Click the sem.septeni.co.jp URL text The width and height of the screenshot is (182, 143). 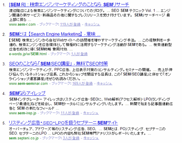(24, 138)
